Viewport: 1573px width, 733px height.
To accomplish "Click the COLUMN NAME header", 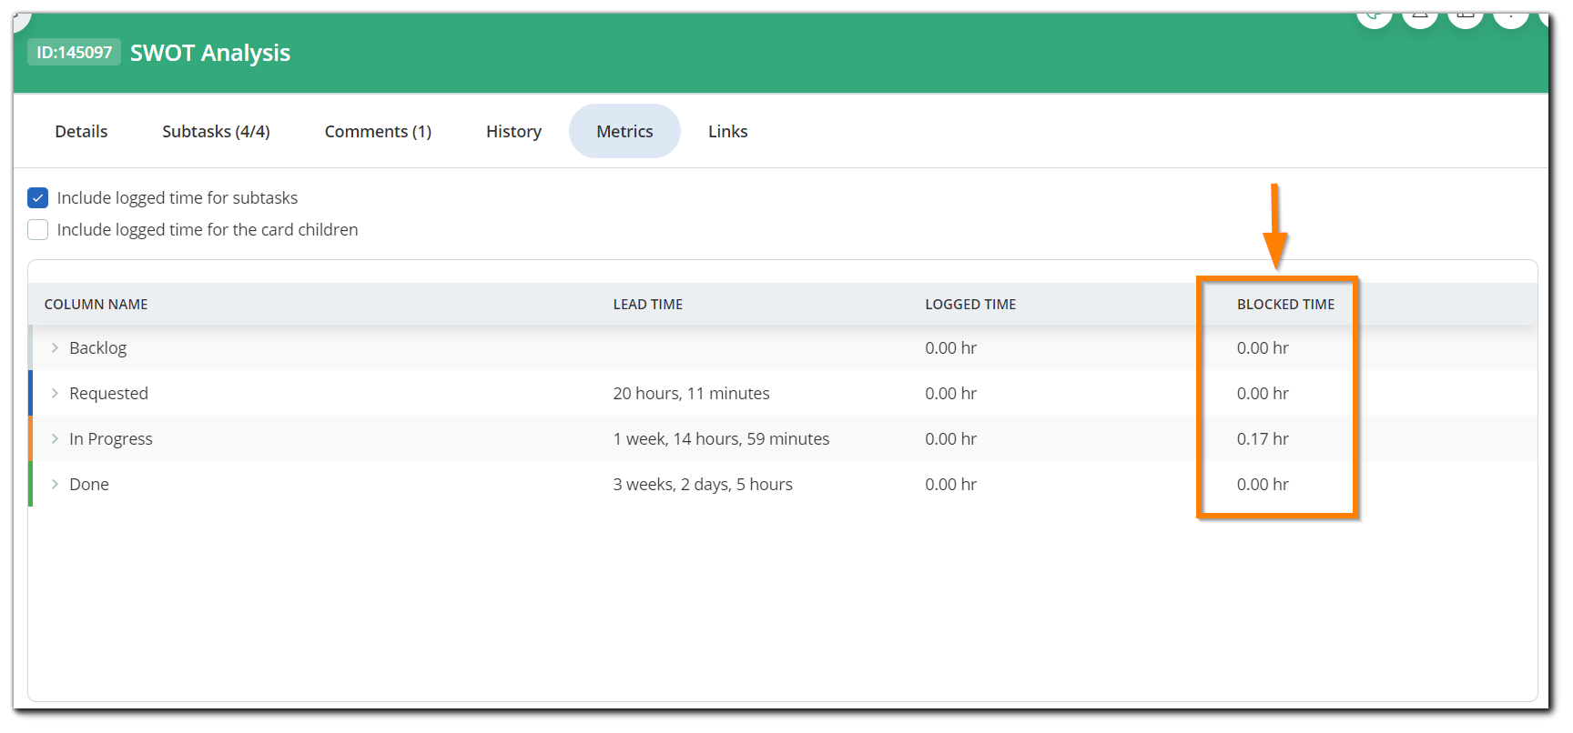I will tap(96, 304).
